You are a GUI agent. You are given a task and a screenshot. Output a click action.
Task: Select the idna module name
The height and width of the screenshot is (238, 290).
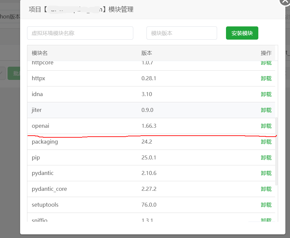[37, 94]
